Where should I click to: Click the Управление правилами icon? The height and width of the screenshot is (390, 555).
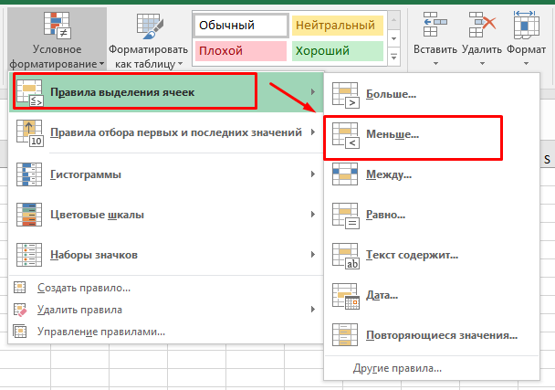20,332
